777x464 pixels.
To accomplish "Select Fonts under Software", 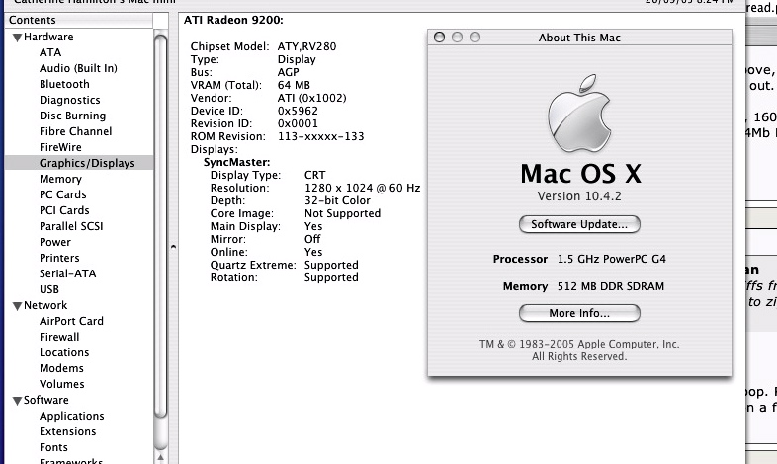I will coord(53,447).
